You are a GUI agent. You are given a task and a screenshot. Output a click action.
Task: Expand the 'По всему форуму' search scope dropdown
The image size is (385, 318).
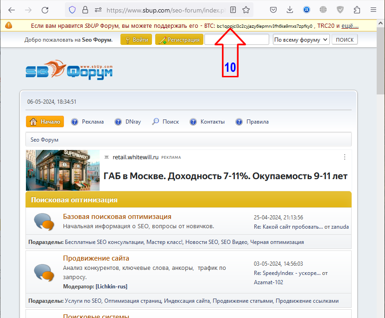coord(301,40)
